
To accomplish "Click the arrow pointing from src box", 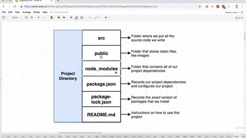I will click(126, 38).
